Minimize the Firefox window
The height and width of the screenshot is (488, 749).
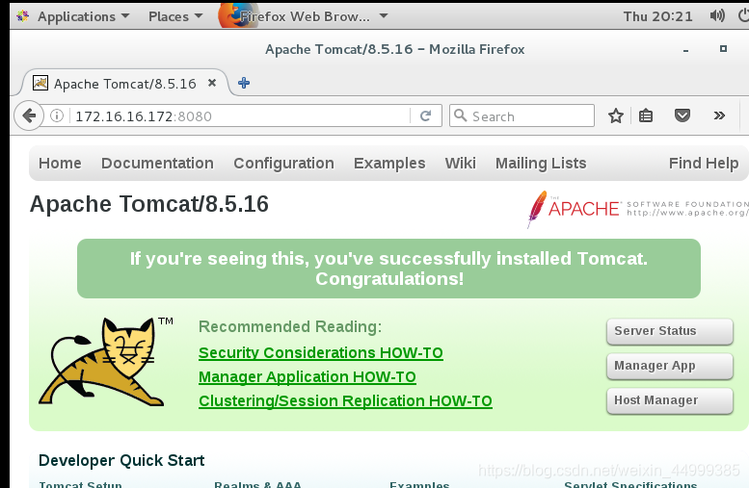point(686,50)
